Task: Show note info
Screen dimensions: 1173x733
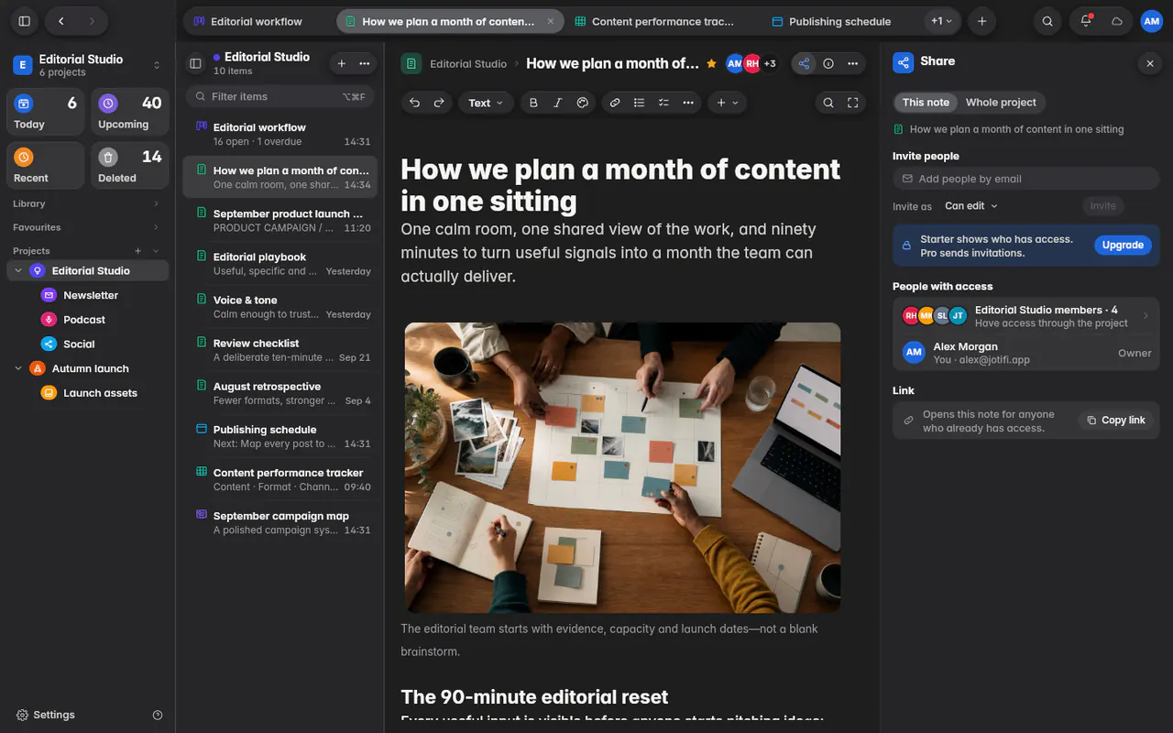Action: [828, 63]
